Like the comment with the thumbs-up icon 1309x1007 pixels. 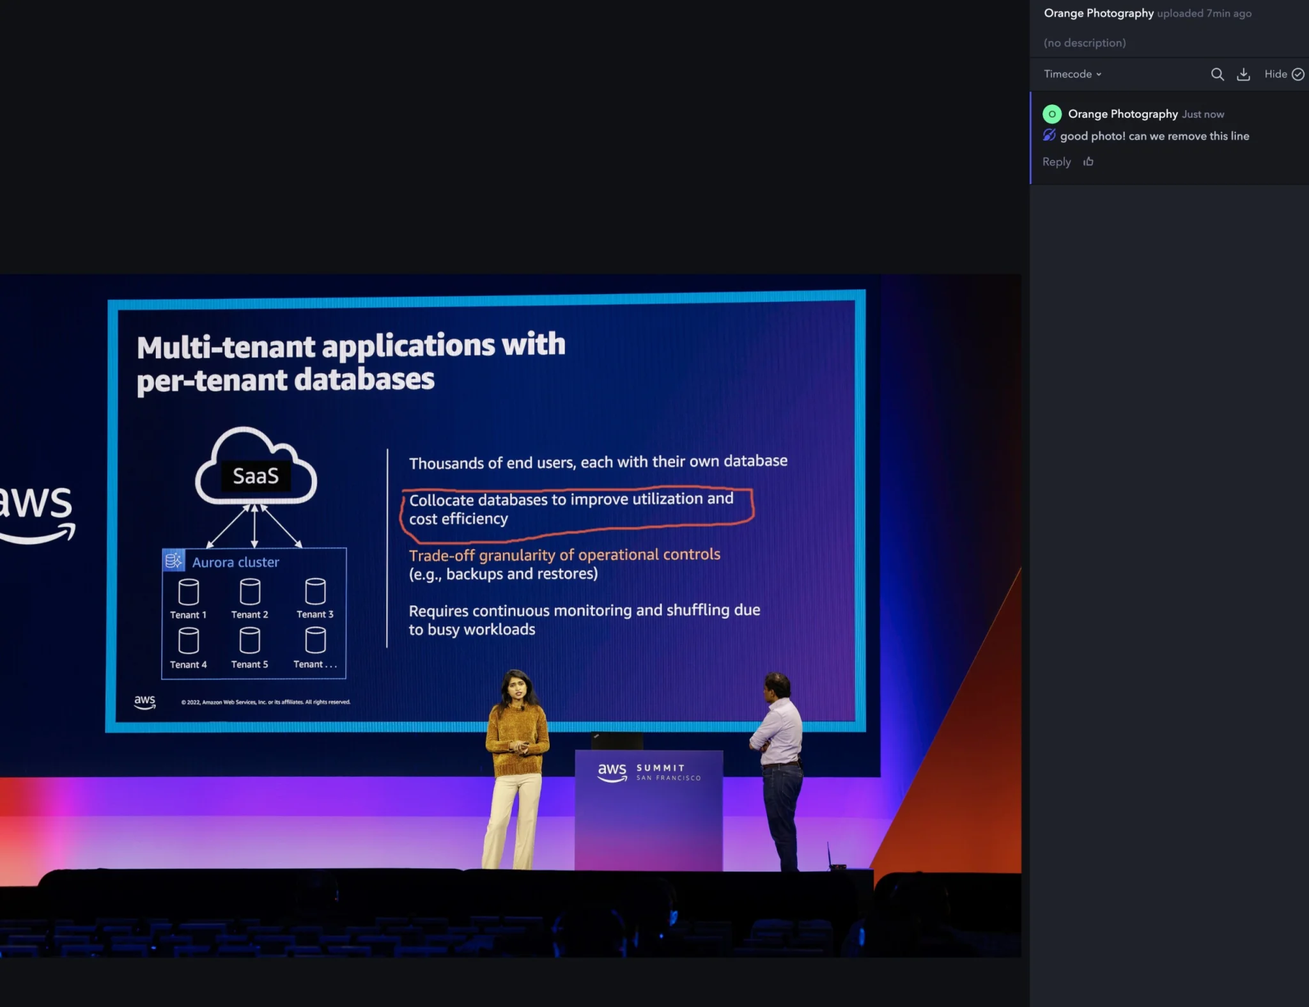coord(1088,162)
